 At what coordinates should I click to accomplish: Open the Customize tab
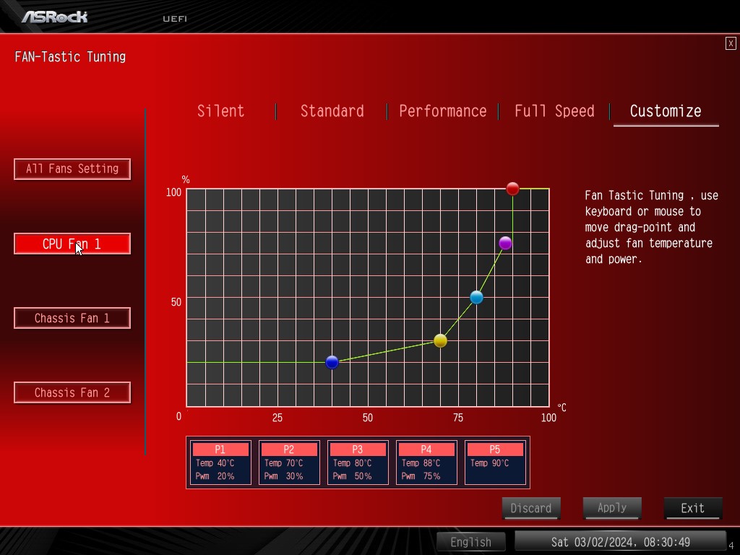665,111
